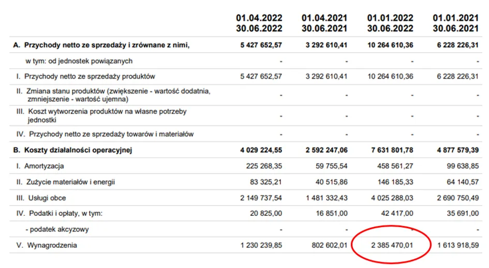The height and width of the screenshot is (268, 489).
Task: Click the bold value 5 427 652,57 in row A
Action: point(261,45)
